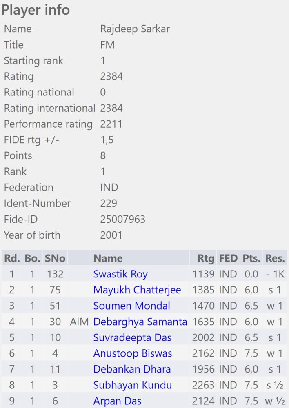The image size is (289, 408).
Task: Open Swastik Roy player link
Action: click(120, 274)
